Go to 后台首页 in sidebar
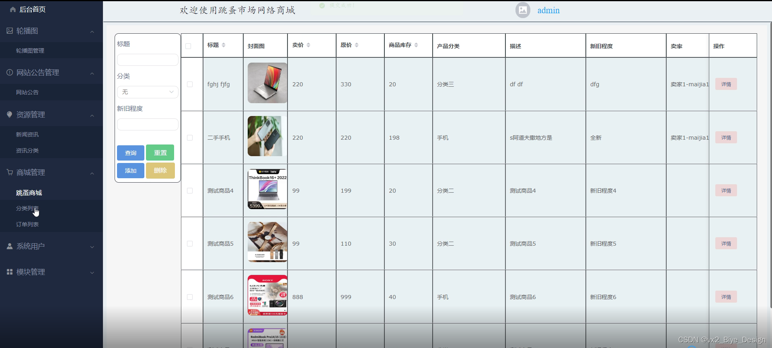The image size is (772, 348). pyautogui.click(x=33, y=10)
